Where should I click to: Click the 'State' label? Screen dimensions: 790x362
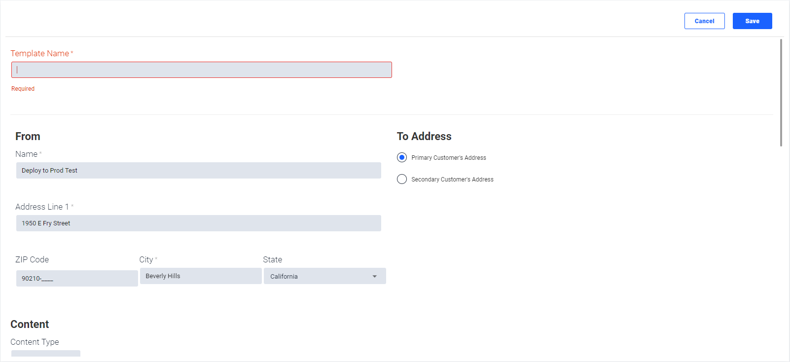(x=273, y=259)
